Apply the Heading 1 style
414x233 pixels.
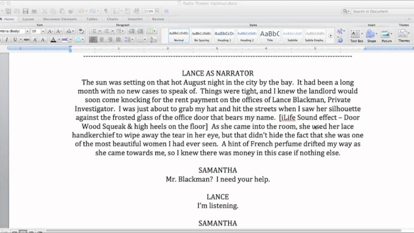224,36
